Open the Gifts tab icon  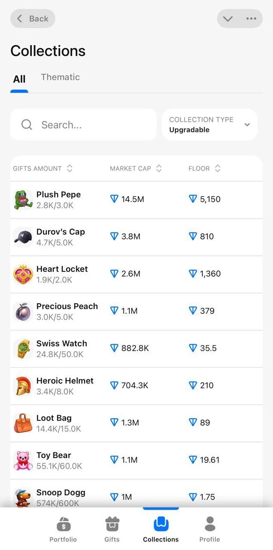click(x=112, y=524)
